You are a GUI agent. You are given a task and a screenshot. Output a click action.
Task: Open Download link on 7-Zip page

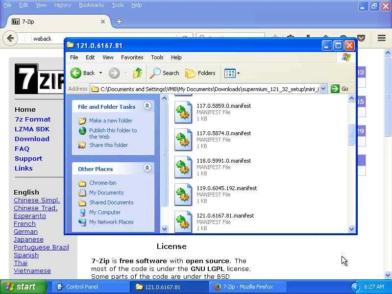tap(32, 139)
